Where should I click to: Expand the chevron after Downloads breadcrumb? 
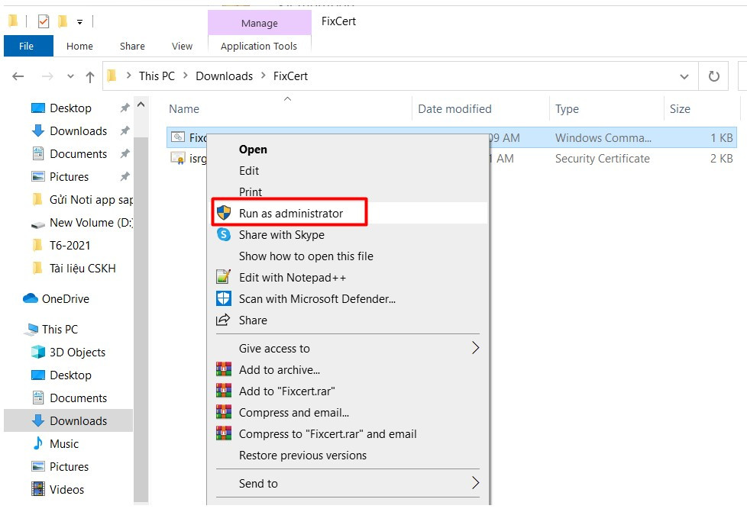tap(263, 76)
